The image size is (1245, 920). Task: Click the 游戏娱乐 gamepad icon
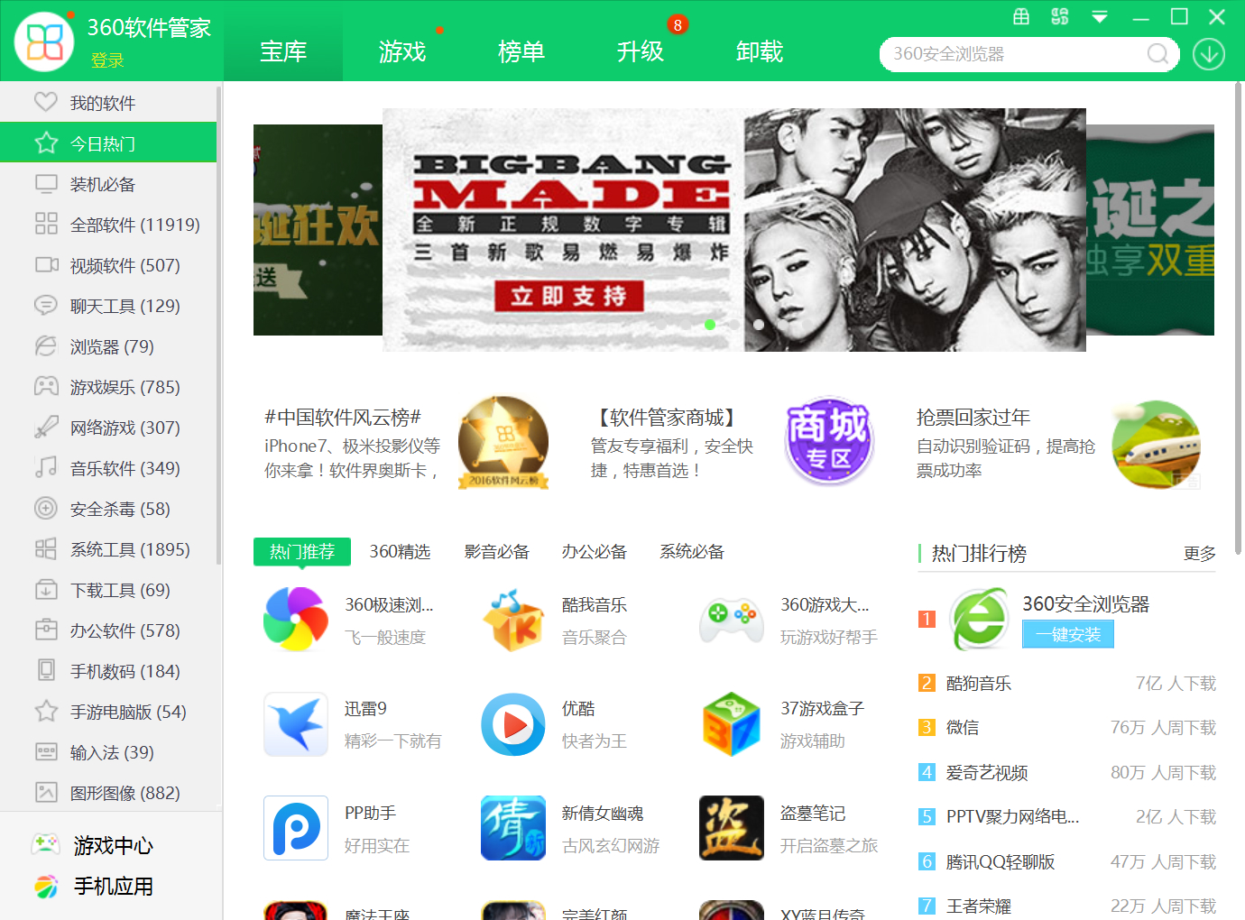tap(46, 387)
